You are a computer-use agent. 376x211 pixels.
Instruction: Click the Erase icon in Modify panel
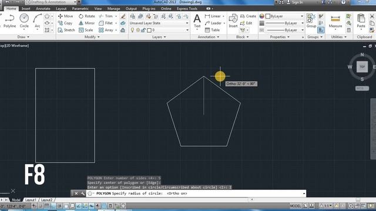click(x=123, y=16)
